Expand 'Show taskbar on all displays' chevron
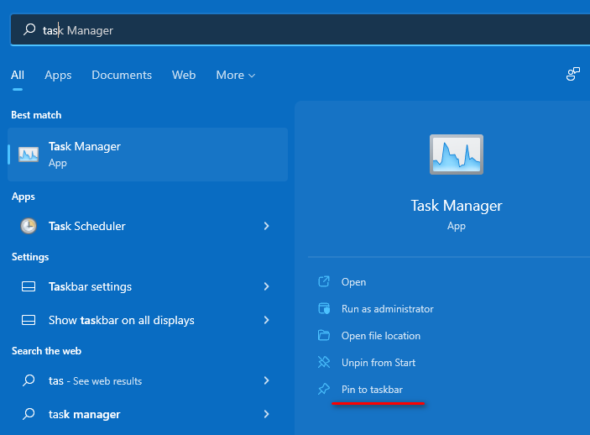590x435 pixels. pyautogui.click(x=266, y=320)
